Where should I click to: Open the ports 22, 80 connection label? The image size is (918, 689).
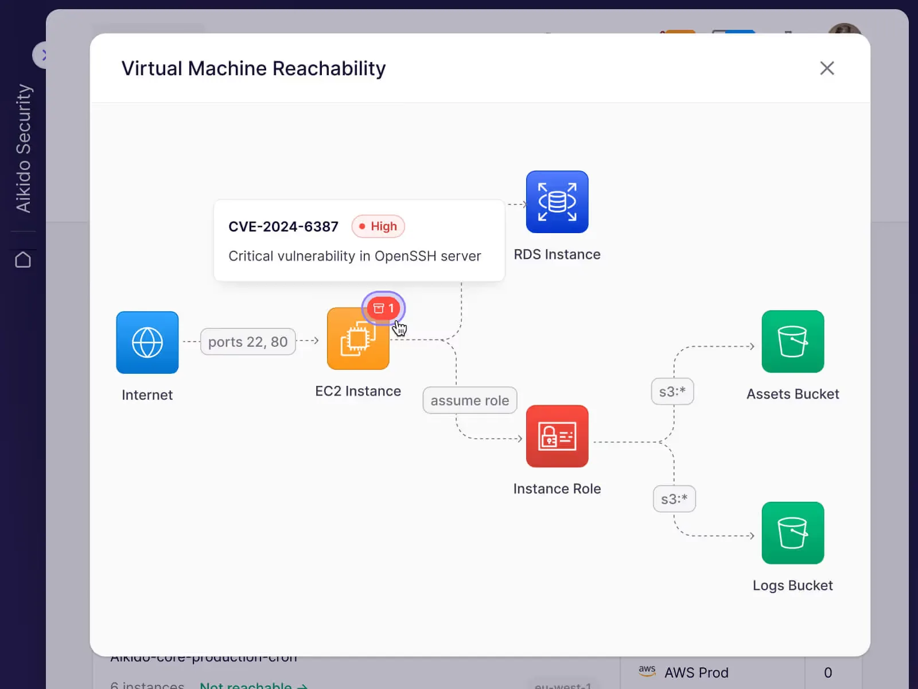(248, 342)
